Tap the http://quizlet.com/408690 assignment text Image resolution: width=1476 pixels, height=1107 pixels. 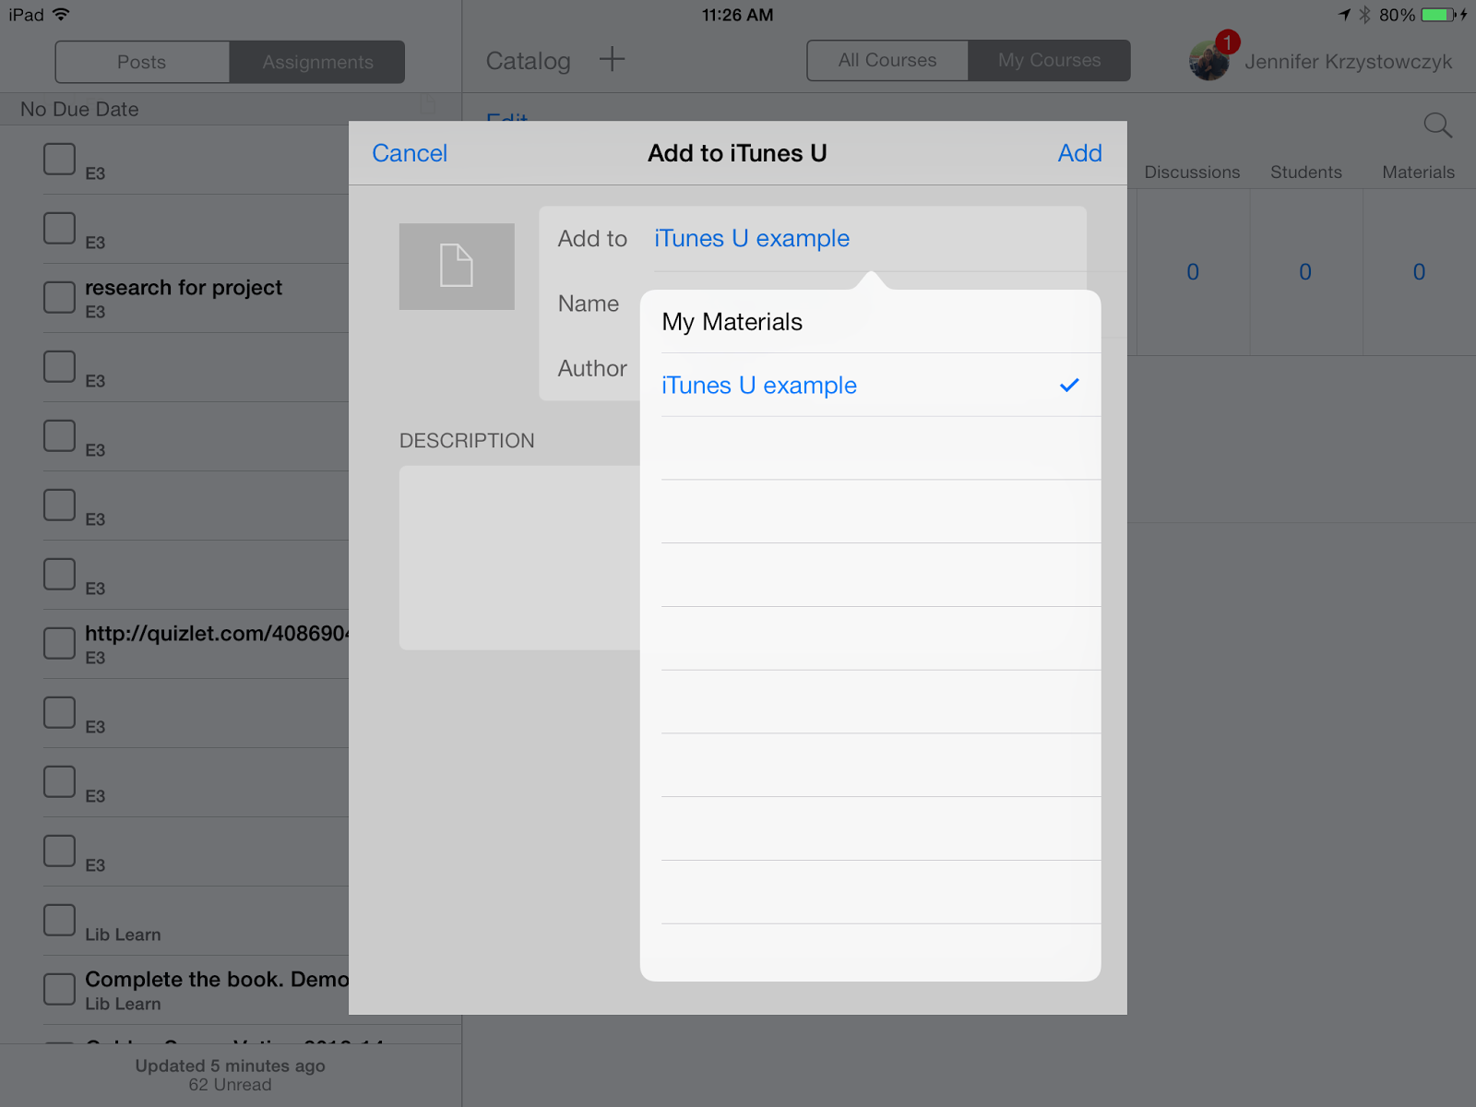217,634
